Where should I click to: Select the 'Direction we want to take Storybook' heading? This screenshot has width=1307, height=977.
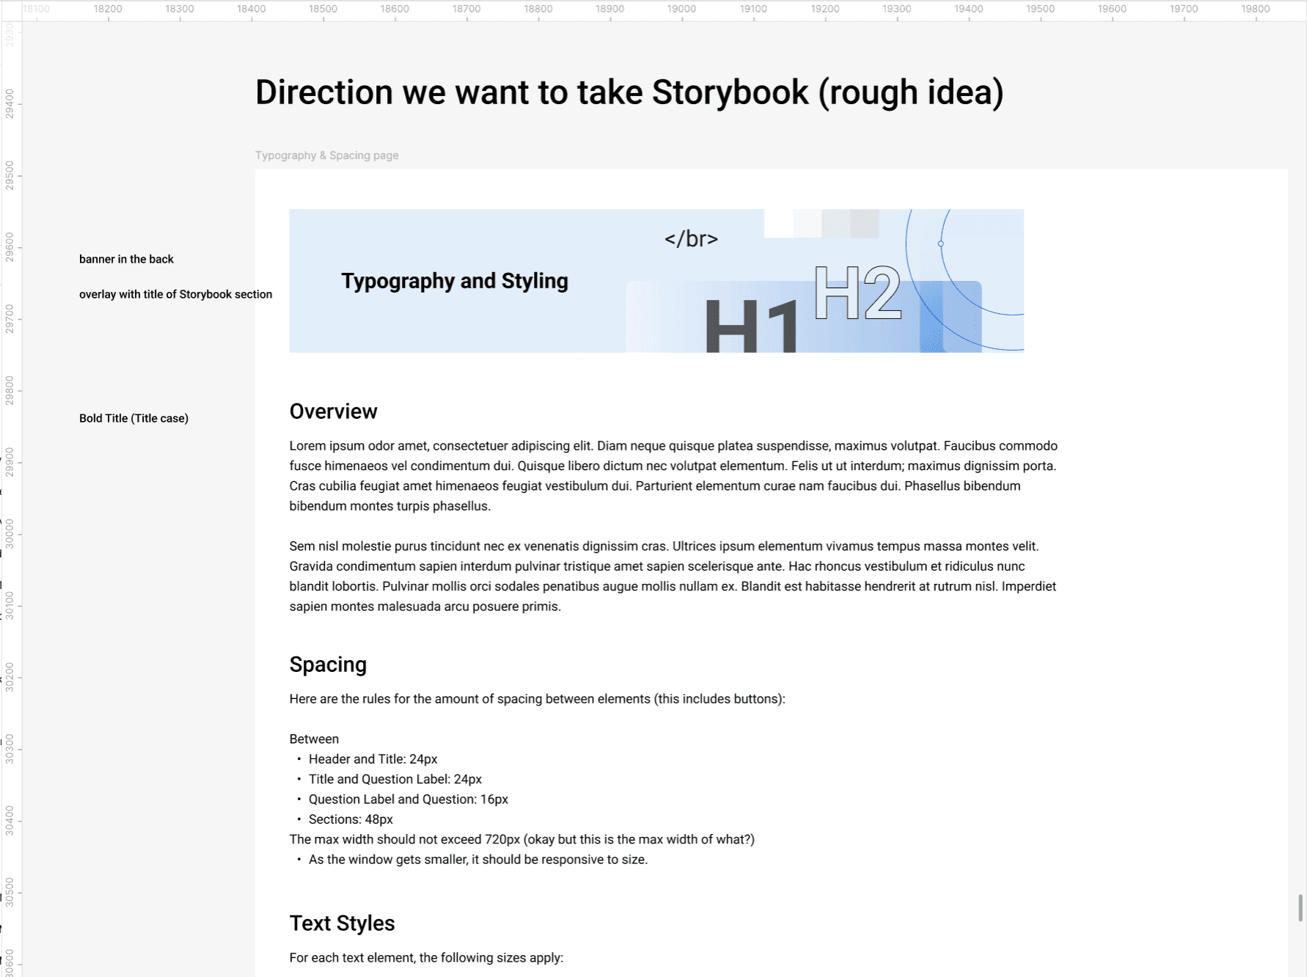[x=629, y=92]
